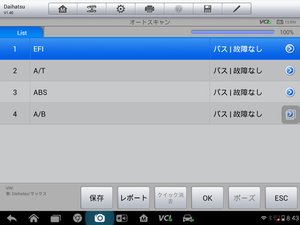Click ABS status パス | 故障なし
Screen dimensions: 300x225
coord(237,92)
